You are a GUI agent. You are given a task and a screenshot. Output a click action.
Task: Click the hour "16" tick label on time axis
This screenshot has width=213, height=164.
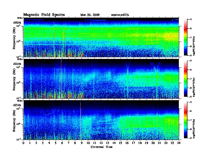[x=127, y=143]
